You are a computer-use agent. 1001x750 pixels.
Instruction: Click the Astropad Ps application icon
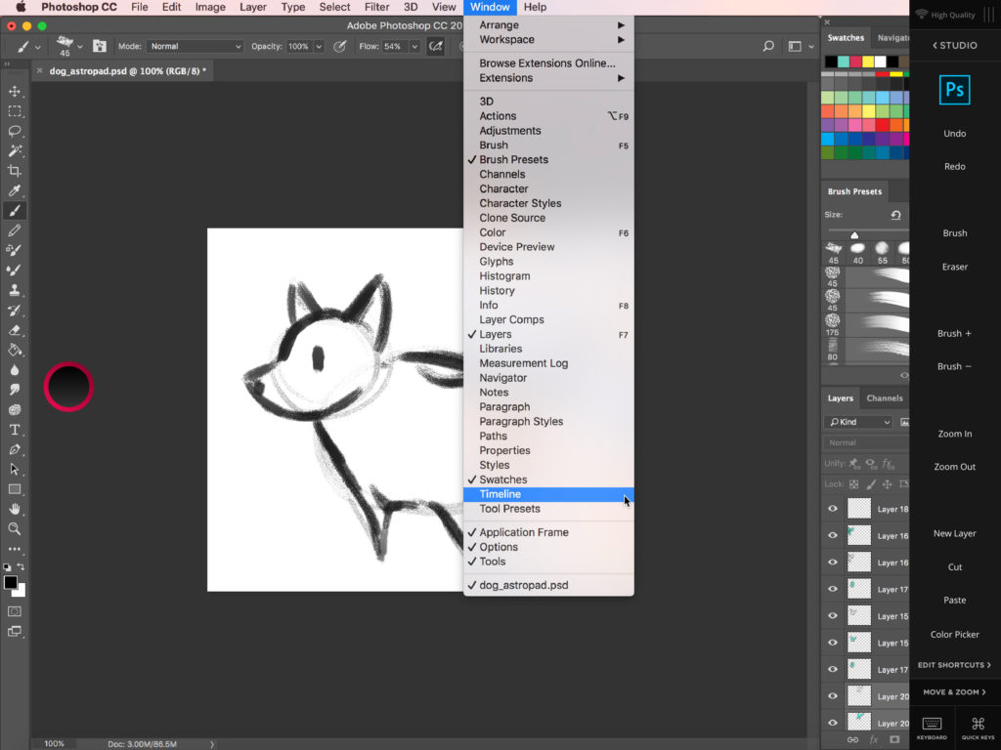954,90
